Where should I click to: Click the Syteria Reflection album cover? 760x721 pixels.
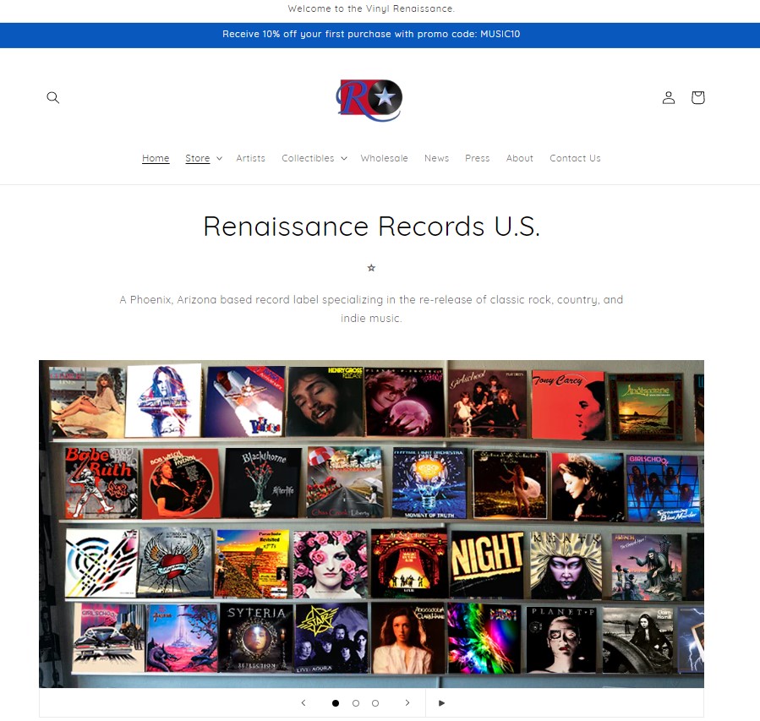point(256,637)
